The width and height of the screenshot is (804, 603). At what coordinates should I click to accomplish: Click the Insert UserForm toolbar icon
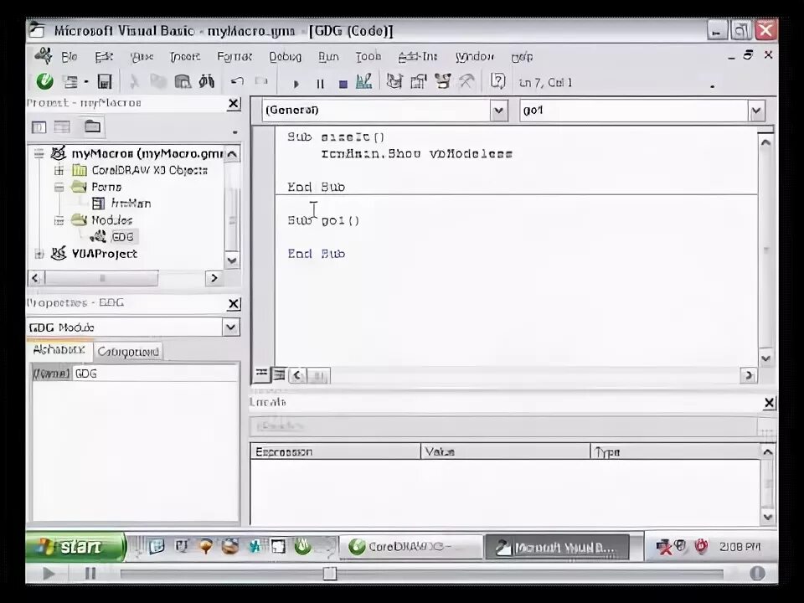[x=70, y=82]
